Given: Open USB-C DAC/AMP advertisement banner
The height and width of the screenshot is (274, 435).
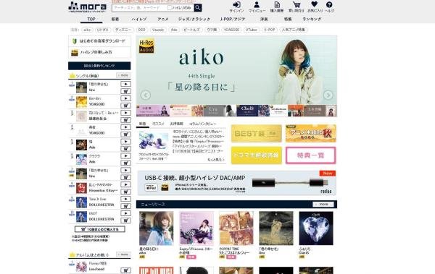Looking at the screenshot, I should click(236, 183).
